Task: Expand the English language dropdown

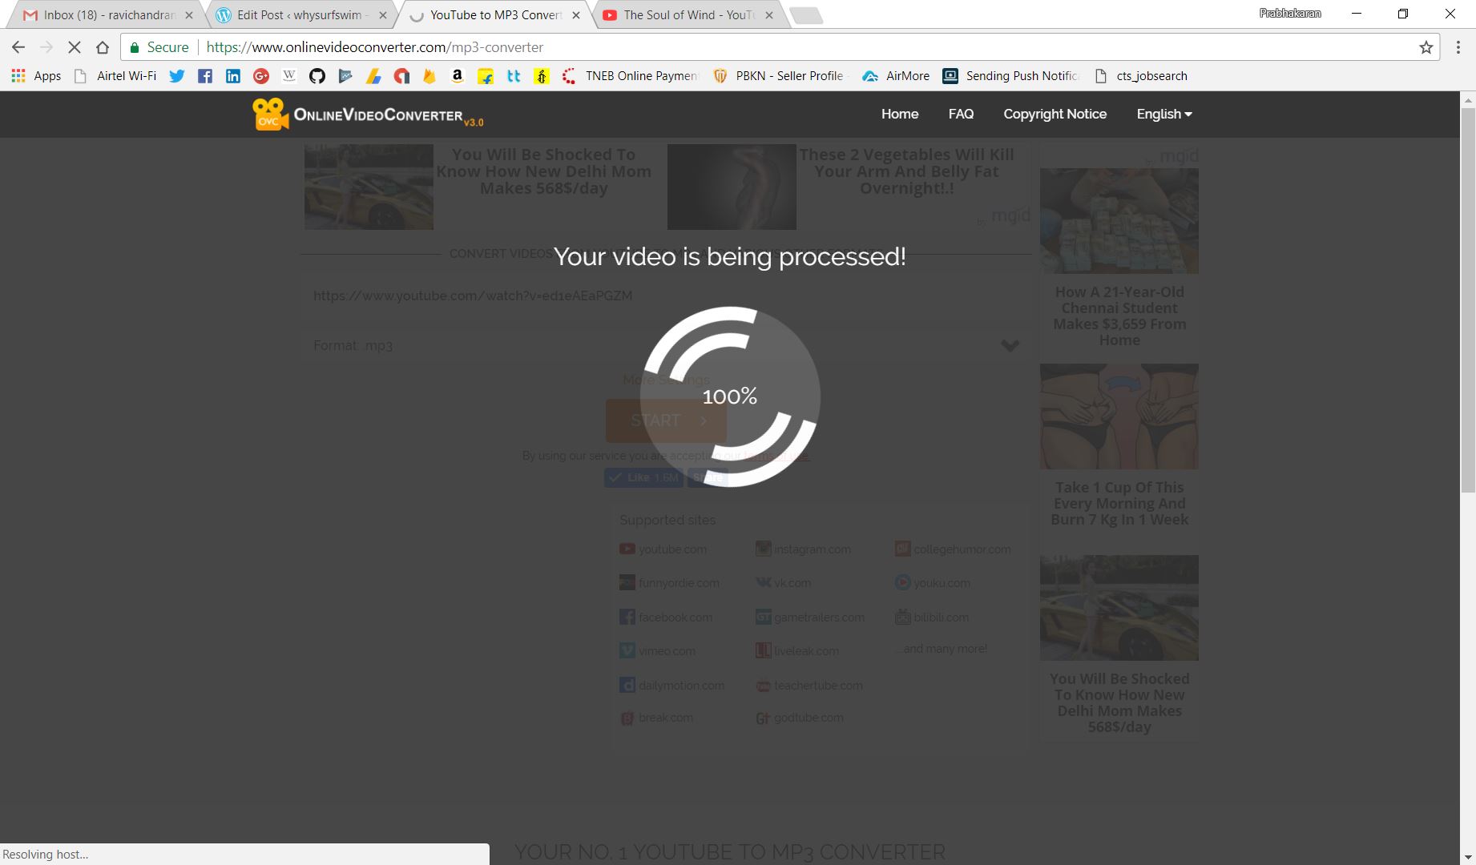Action: 1163,114
